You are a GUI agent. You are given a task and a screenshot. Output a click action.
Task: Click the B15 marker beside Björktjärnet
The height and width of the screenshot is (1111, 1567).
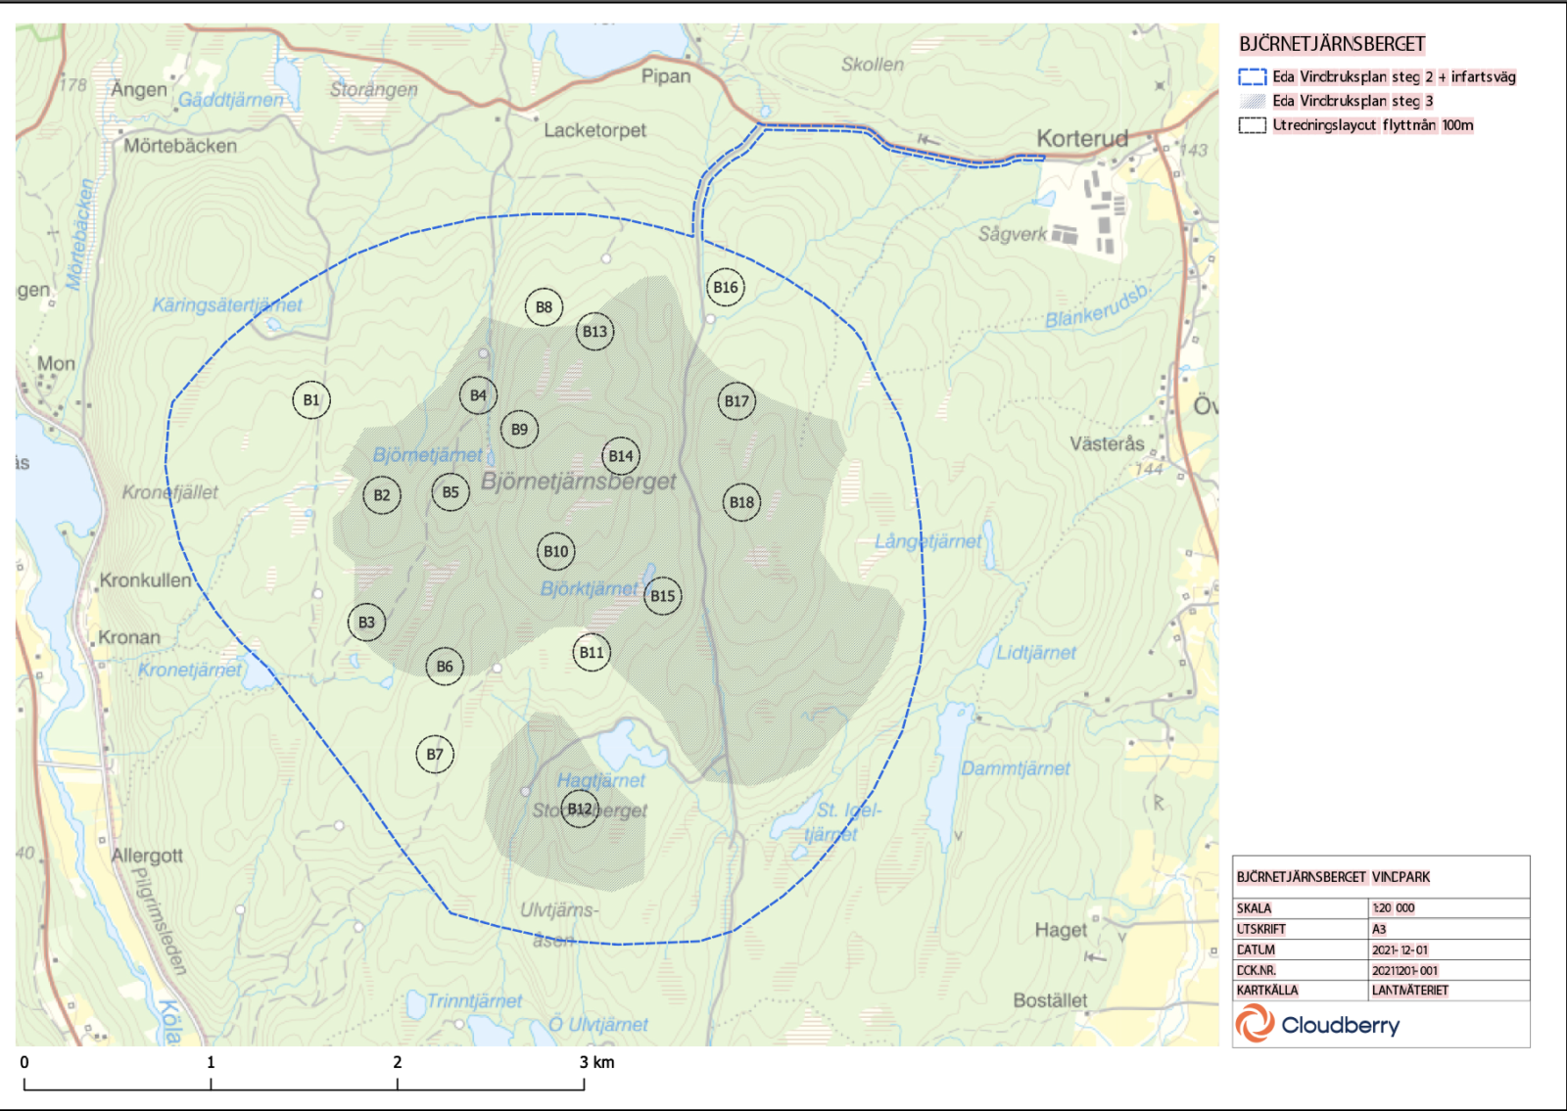pos(663,596)
